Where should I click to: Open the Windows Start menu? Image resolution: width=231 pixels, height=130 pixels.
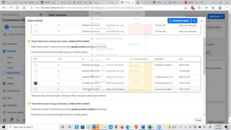click(x=4, y=127)
